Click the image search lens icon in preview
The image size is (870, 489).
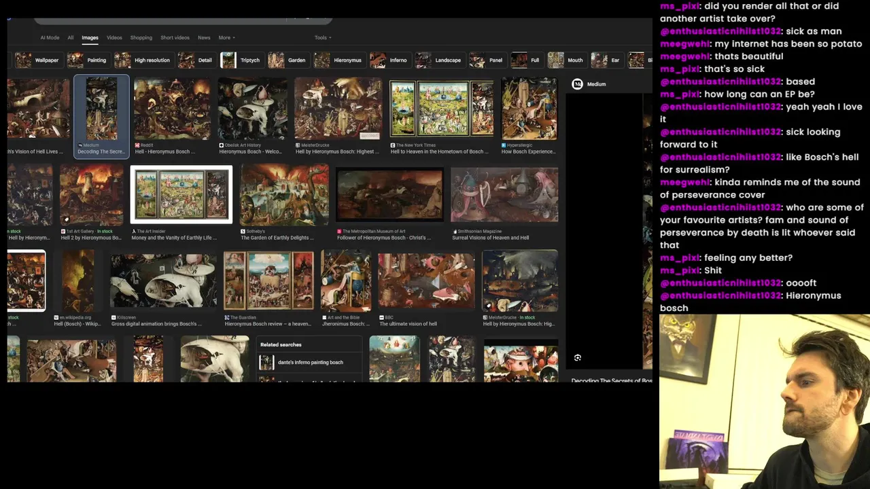[578, 358]
